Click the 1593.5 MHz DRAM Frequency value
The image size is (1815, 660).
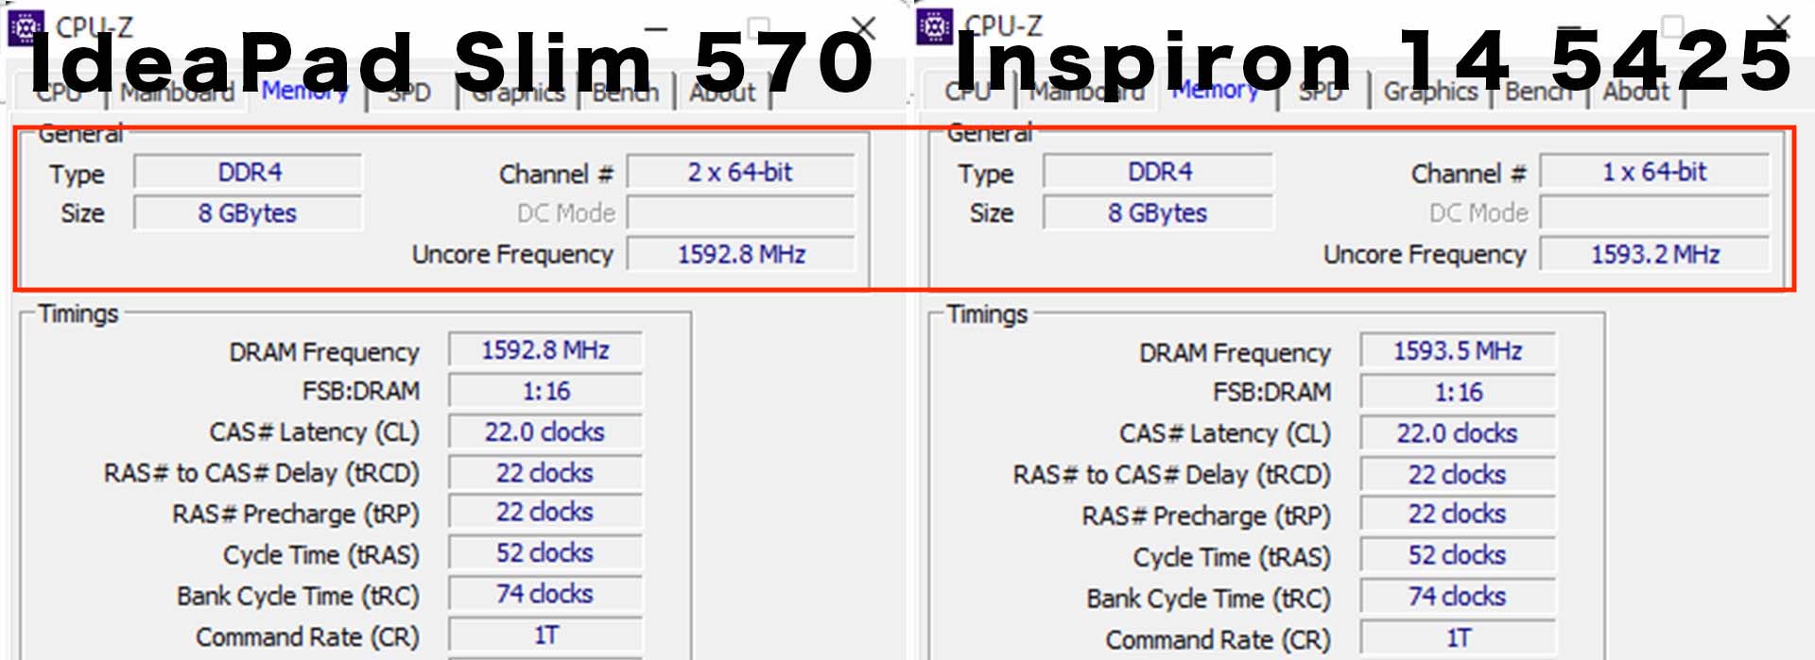1458,351
